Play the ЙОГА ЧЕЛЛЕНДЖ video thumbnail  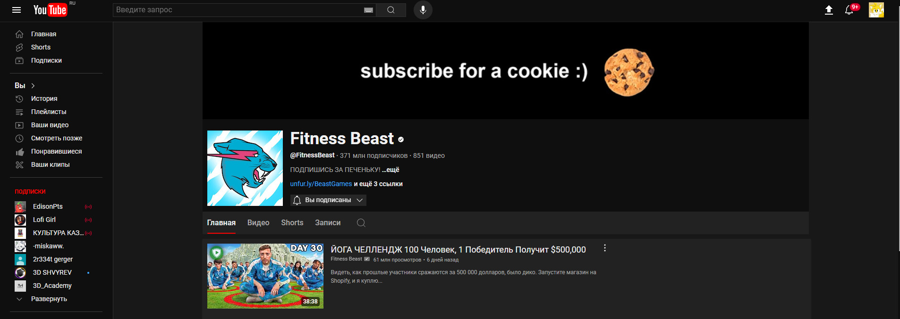coord(265,276)
